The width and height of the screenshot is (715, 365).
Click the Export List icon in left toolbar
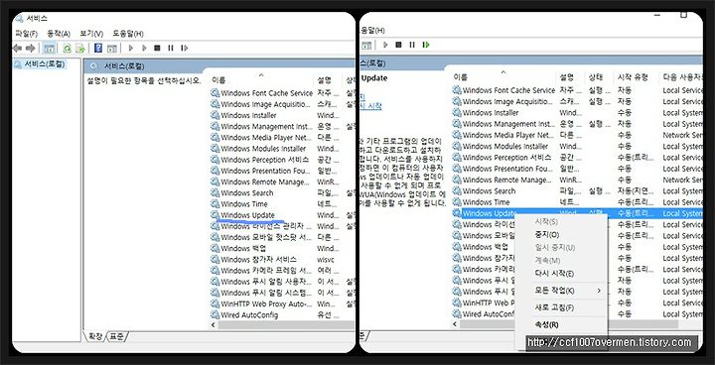(80, 49)
